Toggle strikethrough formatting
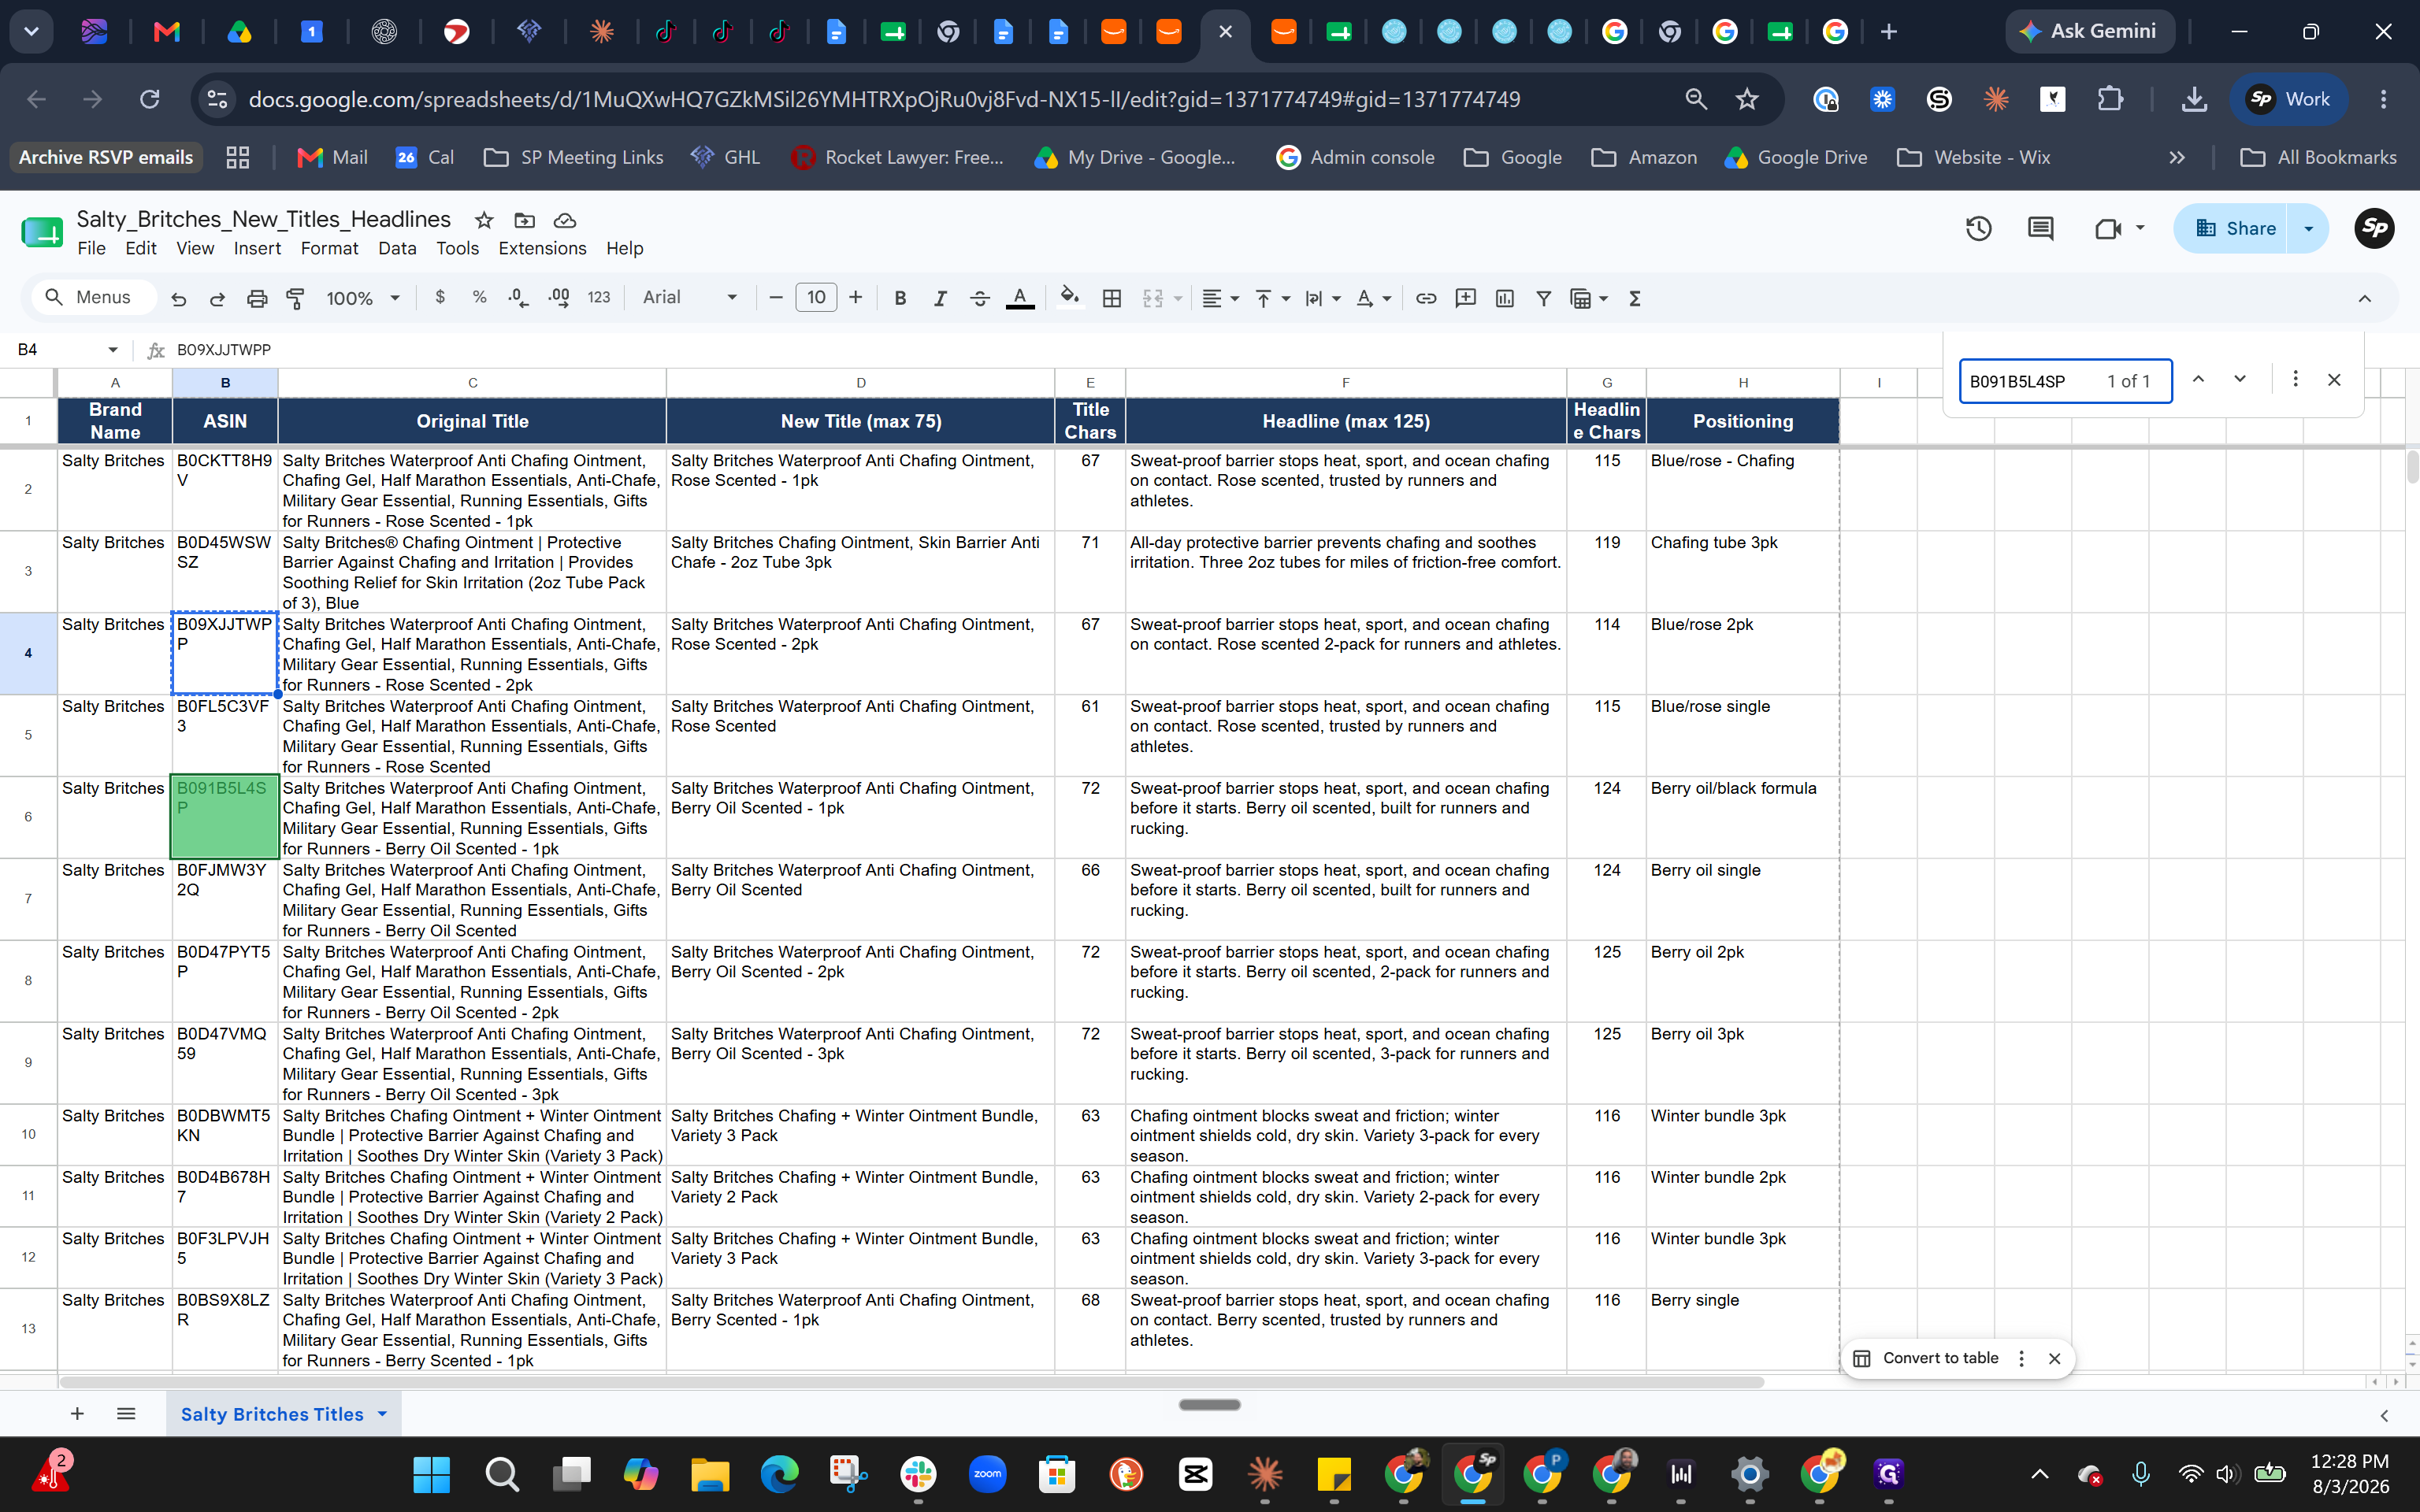This screenshot has height=1512, width=2420. (x=980, y=298)
